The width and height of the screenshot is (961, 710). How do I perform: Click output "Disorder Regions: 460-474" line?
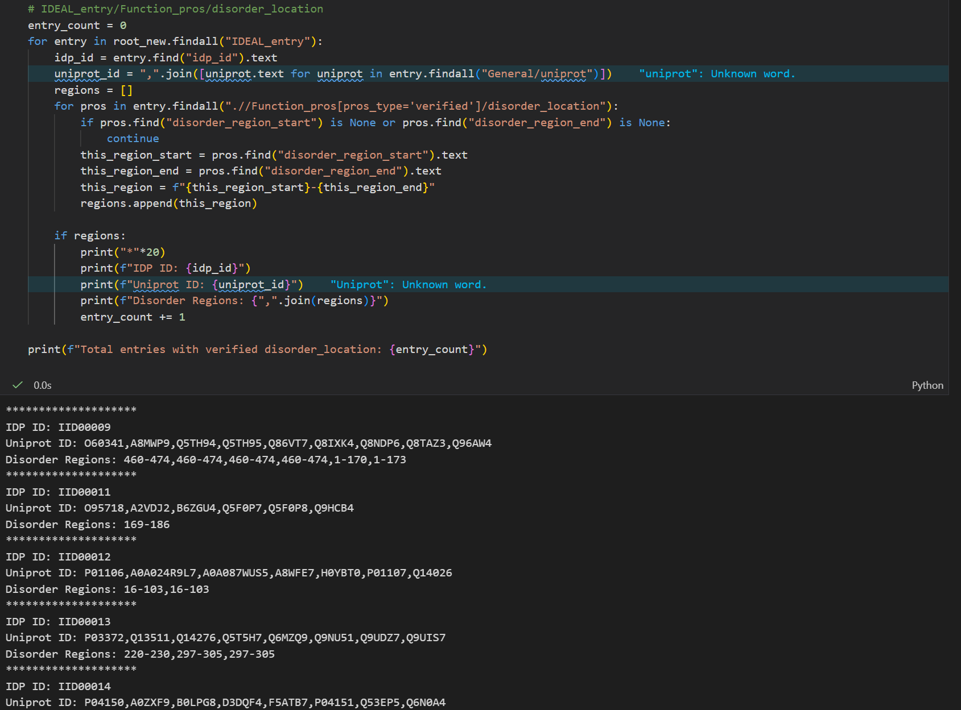click(x=206, y=460)
